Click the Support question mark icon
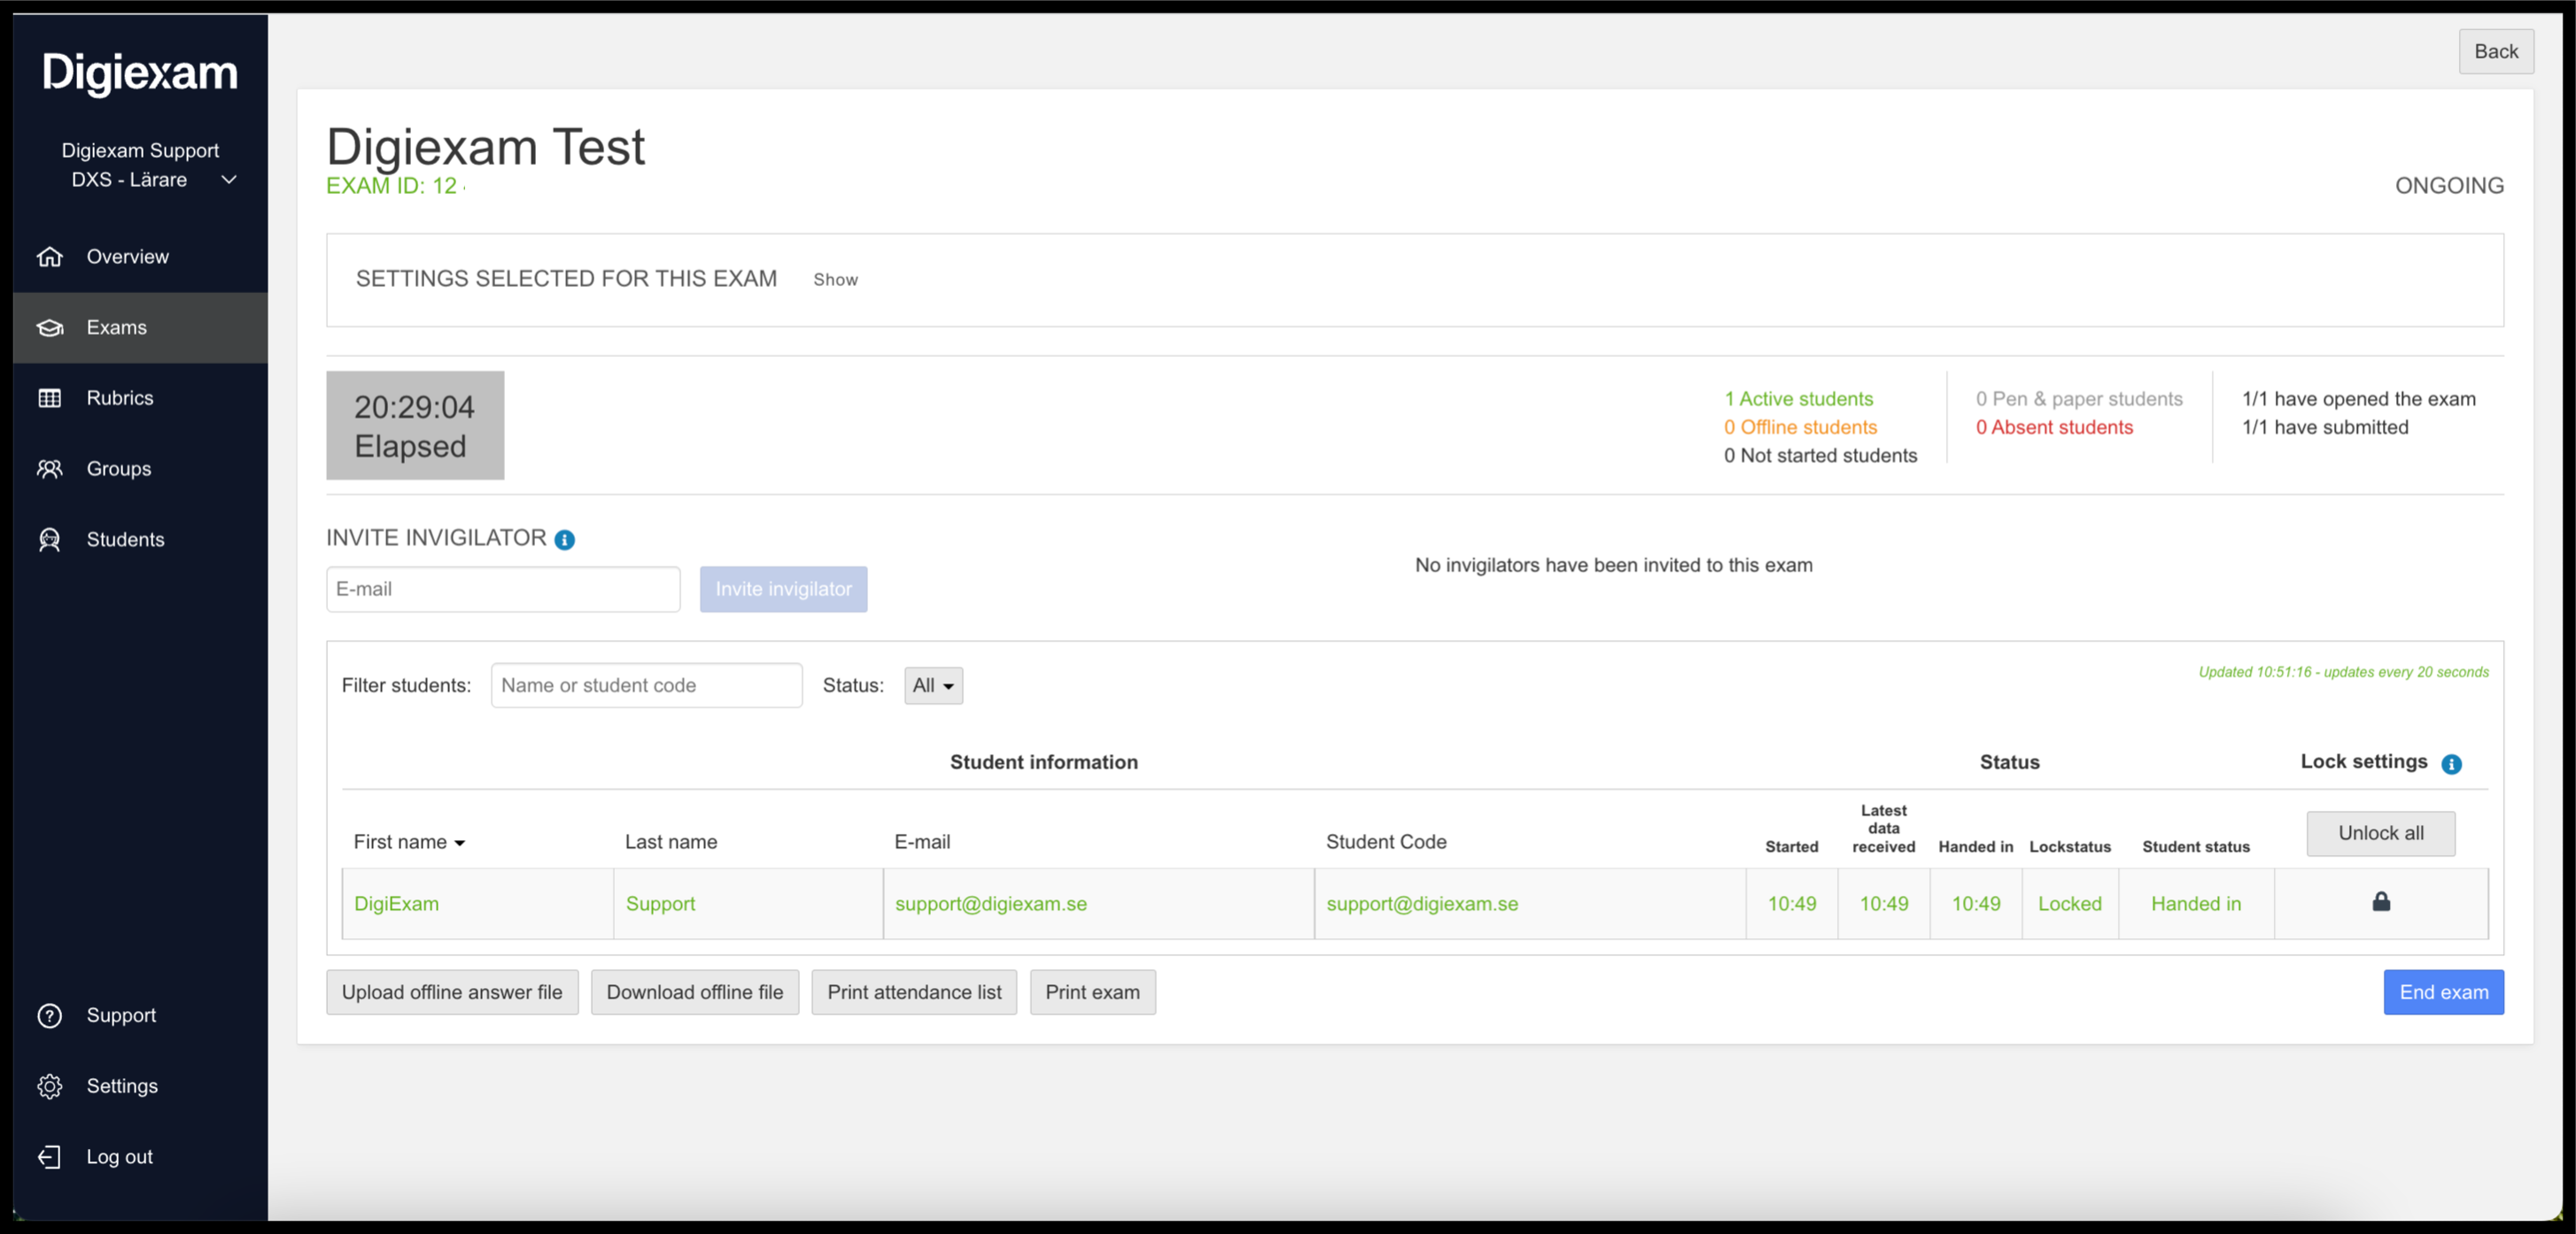Image resolution: width=2576 pixels, height=1234 pixels. (x=49, y=1015)
